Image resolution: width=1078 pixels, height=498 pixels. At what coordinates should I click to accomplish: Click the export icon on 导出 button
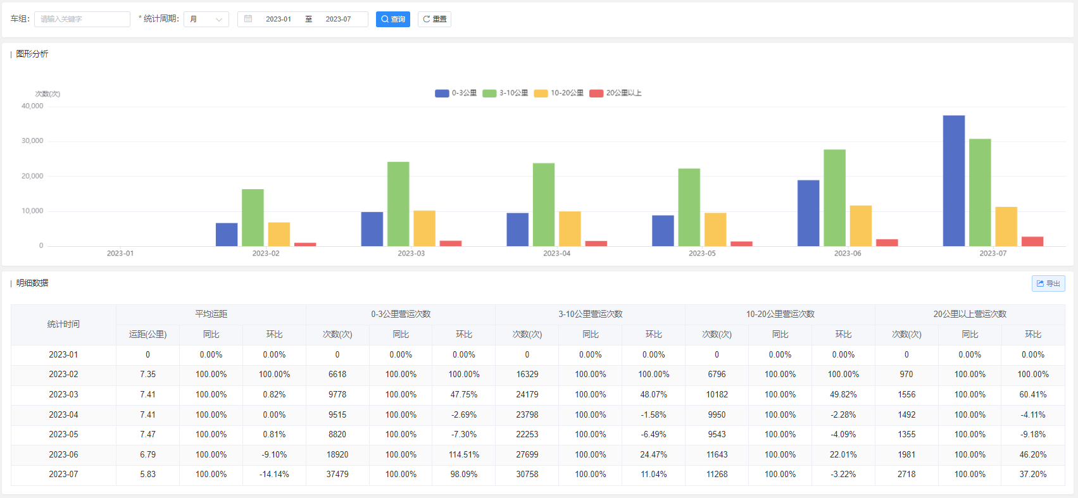click(x=1040, y=283)
